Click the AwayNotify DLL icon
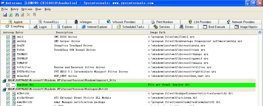Image resolution: width=263 pixels, height=106 pixels. click(x=14, y=102)
